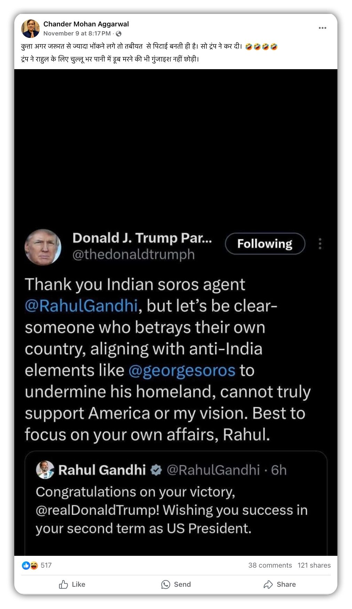Click the Like thumbs-up icon
The width and height of the screenshot is (352, 609).
tap(63, 584)
